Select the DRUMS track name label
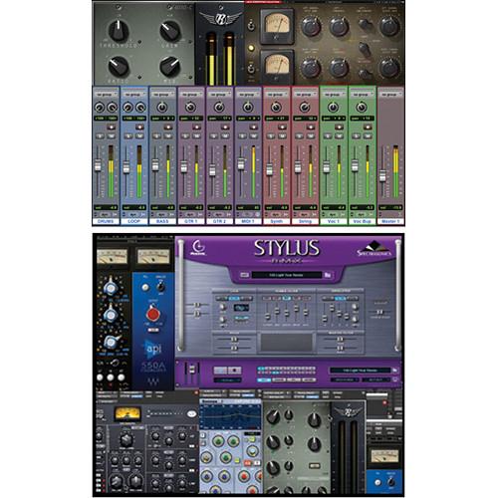Screen dimensions: 498x498 pyautogui.click(x=106, y=221)
